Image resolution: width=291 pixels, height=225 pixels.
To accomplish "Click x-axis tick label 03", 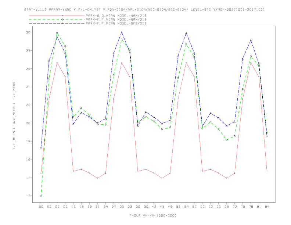I will click(x=49, y=207).
